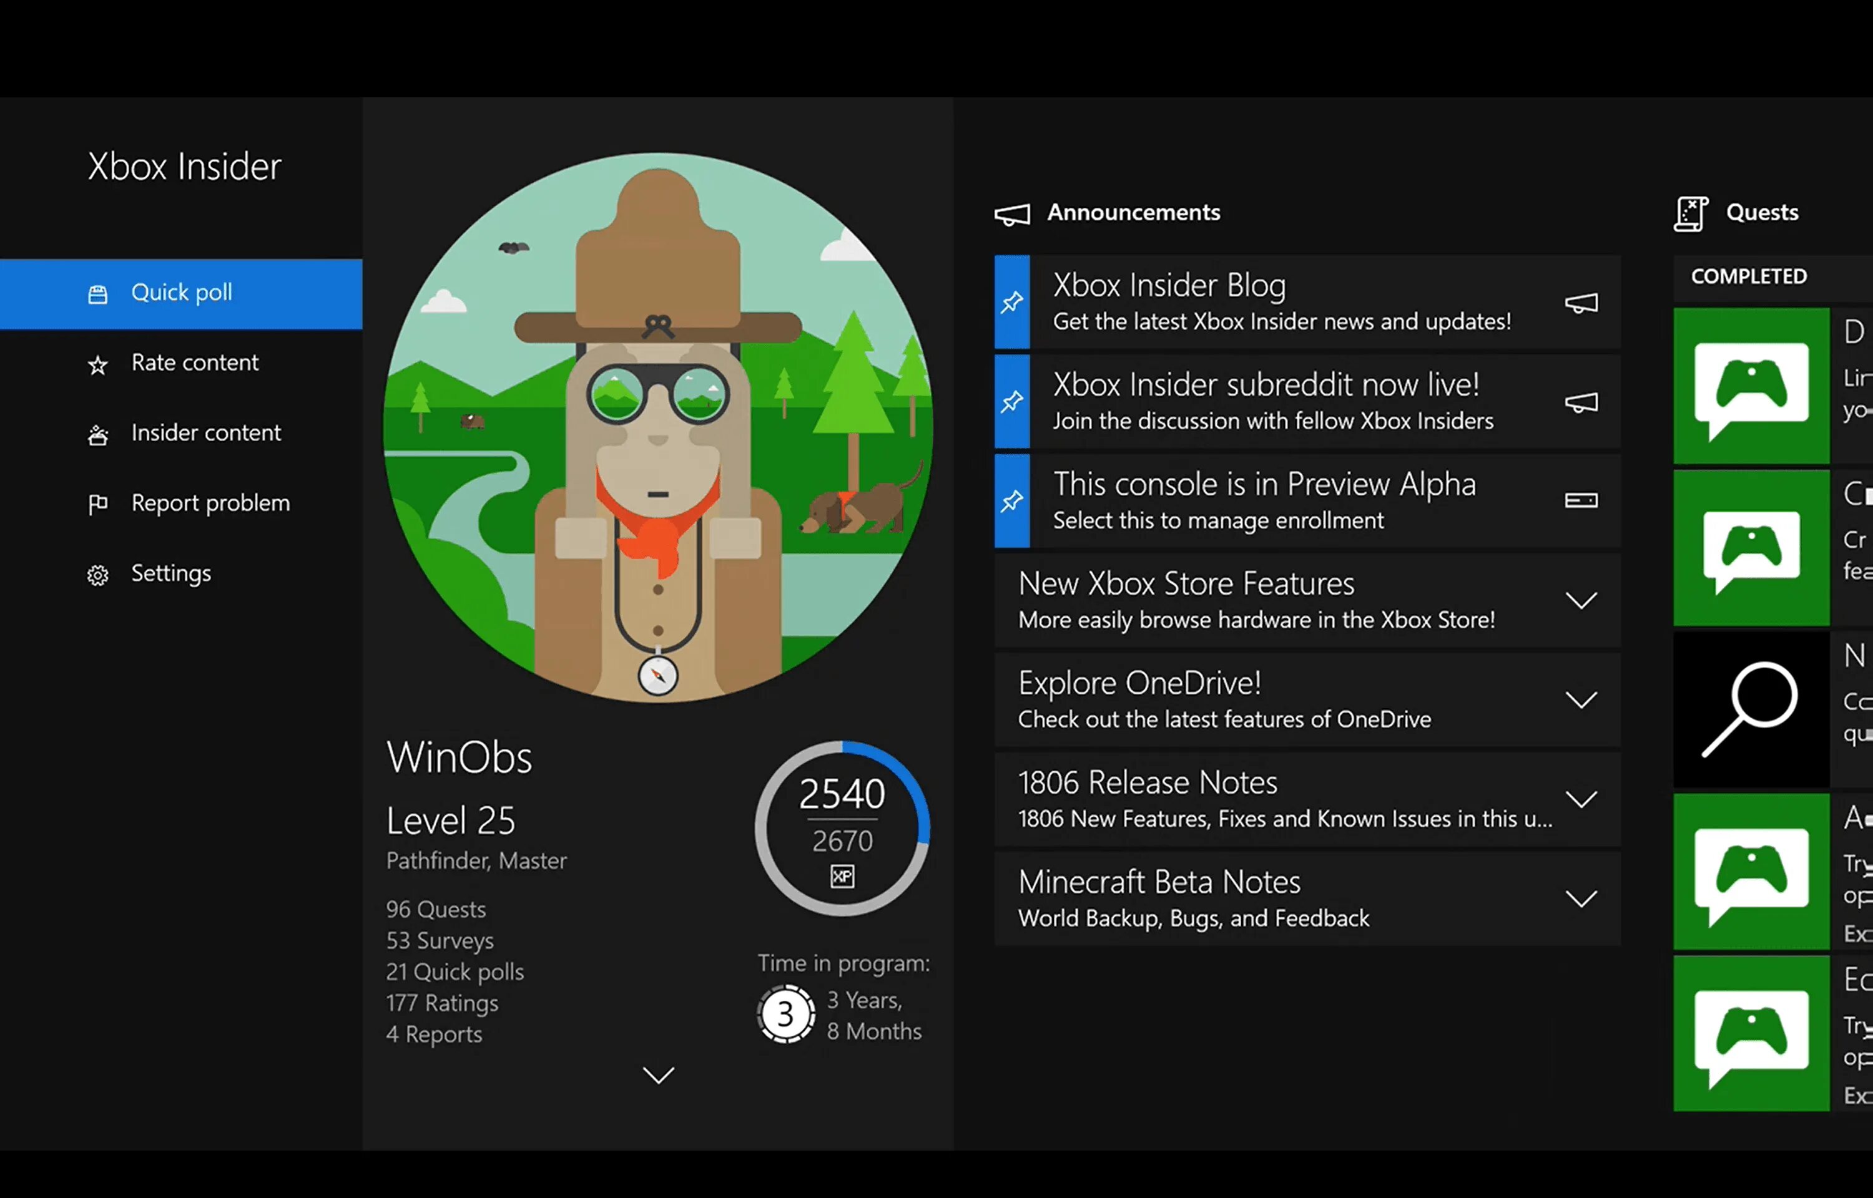The width and height of the screenshot is (1873, 1198).
Task: Open This console is in Preview Alpha
Action: coord(1264,500)
